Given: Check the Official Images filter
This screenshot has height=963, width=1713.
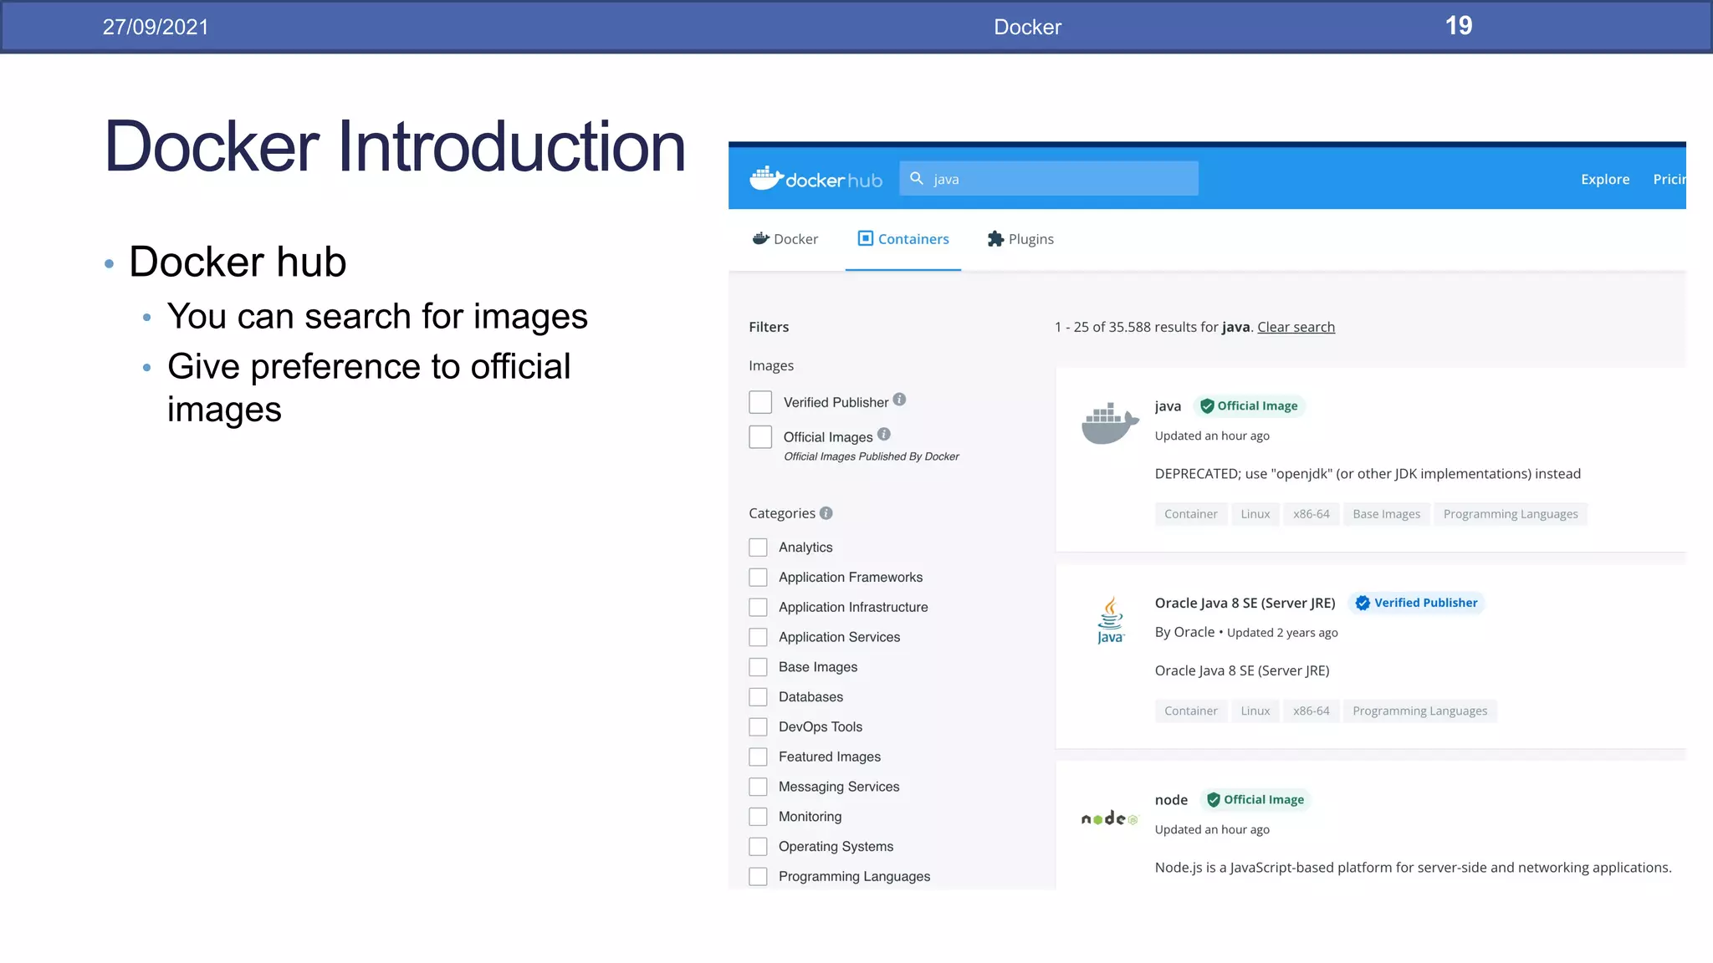Looking at the screenshot, I should (x=760, y=437).
